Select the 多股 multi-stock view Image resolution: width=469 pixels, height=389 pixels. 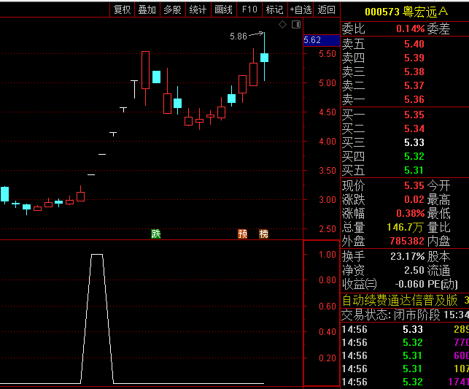click(172, 9)
